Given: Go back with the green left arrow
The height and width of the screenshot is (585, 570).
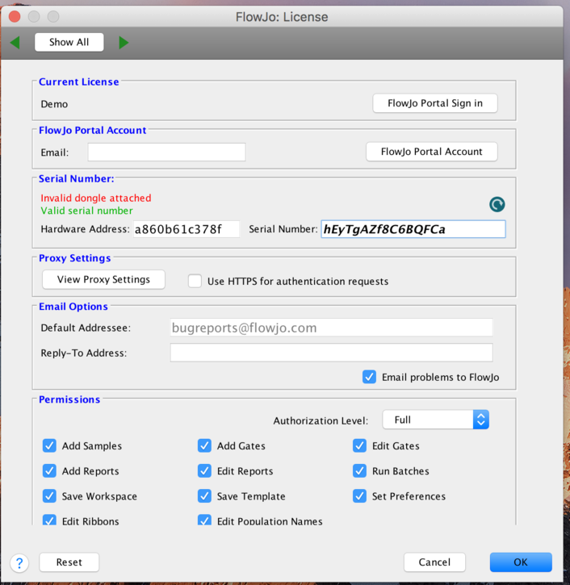Looking at the screenshot, I should (15, 43).
